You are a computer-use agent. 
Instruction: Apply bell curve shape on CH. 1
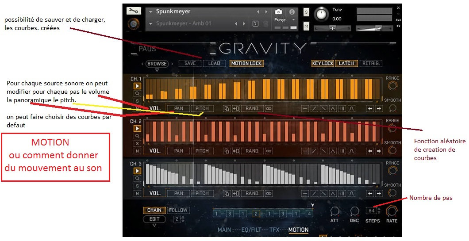[x=351, y=109]
